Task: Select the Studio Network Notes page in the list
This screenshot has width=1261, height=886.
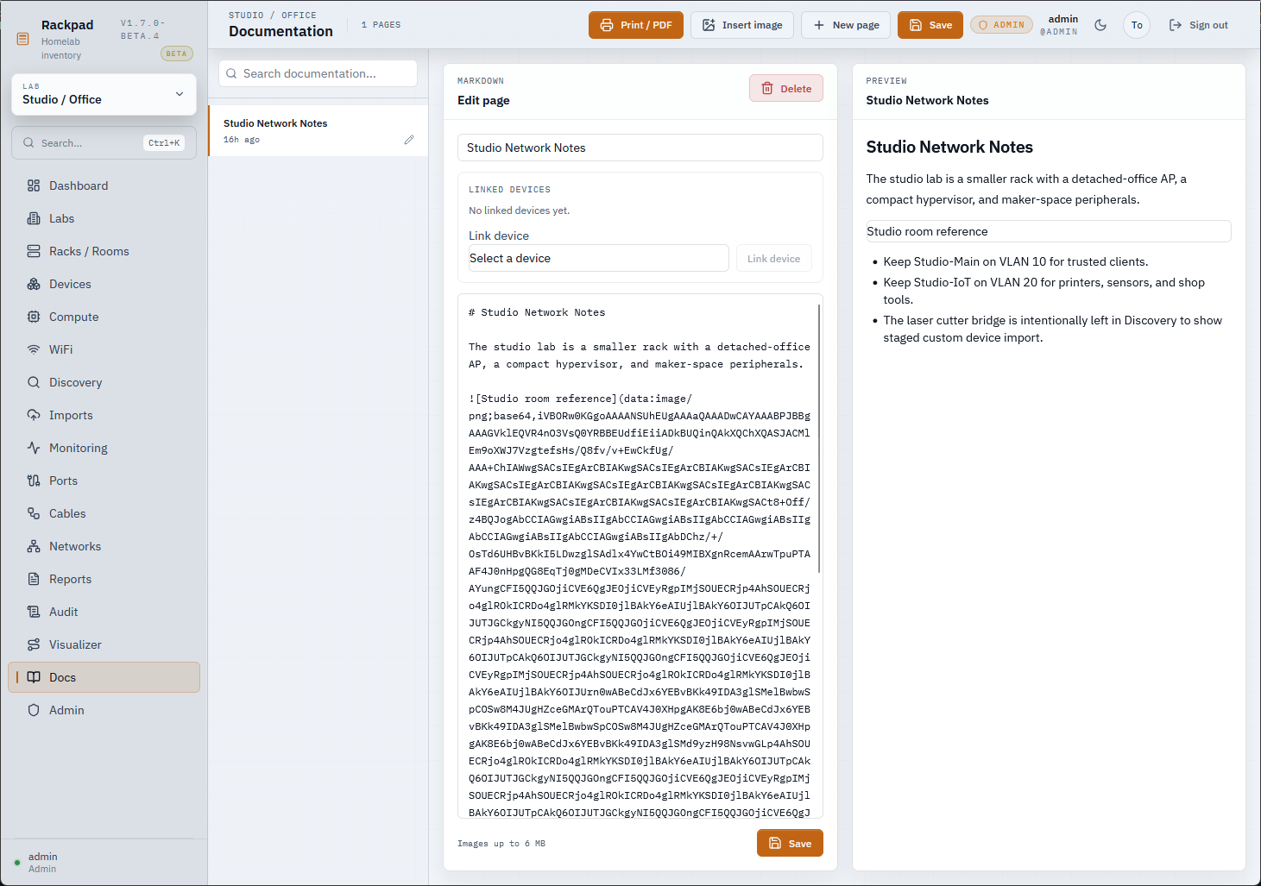Action: click(318, 130)
